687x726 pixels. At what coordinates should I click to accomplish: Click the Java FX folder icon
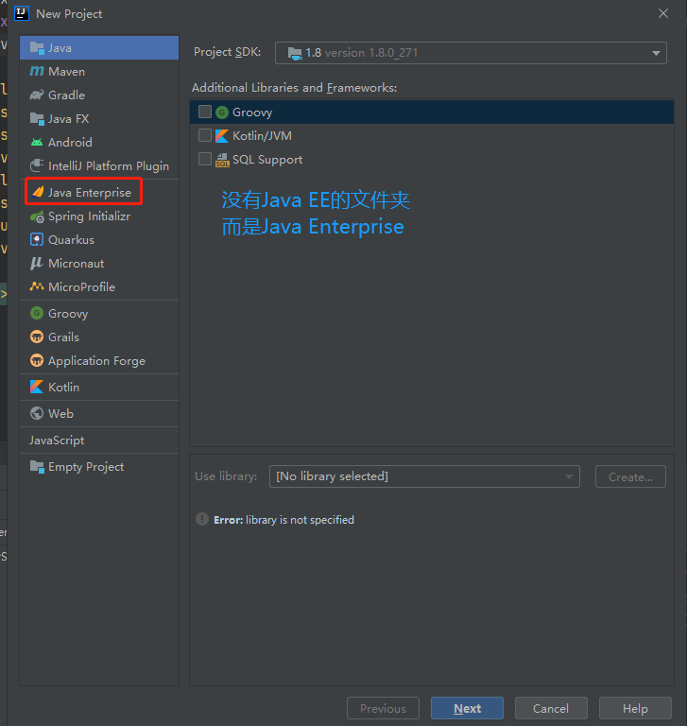[x=37, y=118]
